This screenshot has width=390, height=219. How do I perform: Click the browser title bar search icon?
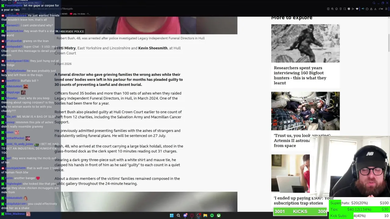click(374, 3)
